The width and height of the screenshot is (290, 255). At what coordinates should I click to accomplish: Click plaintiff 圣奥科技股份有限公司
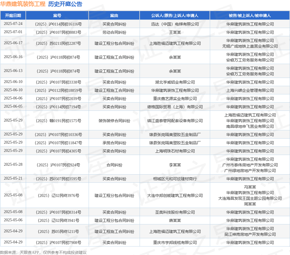[x=175, y=212]
